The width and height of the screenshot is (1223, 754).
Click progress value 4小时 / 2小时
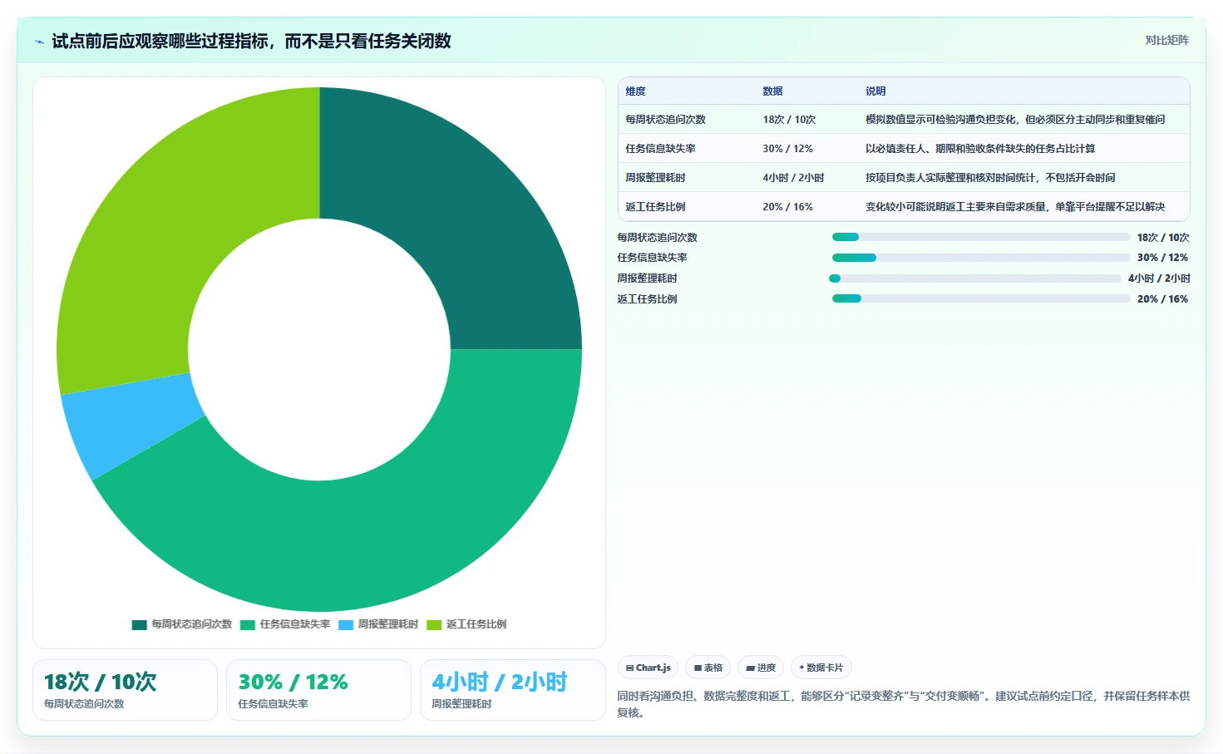[1159, 278]
